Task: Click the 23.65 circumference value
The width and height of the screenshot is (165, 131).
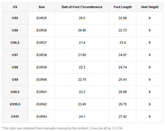Action: tap(82, 104)
